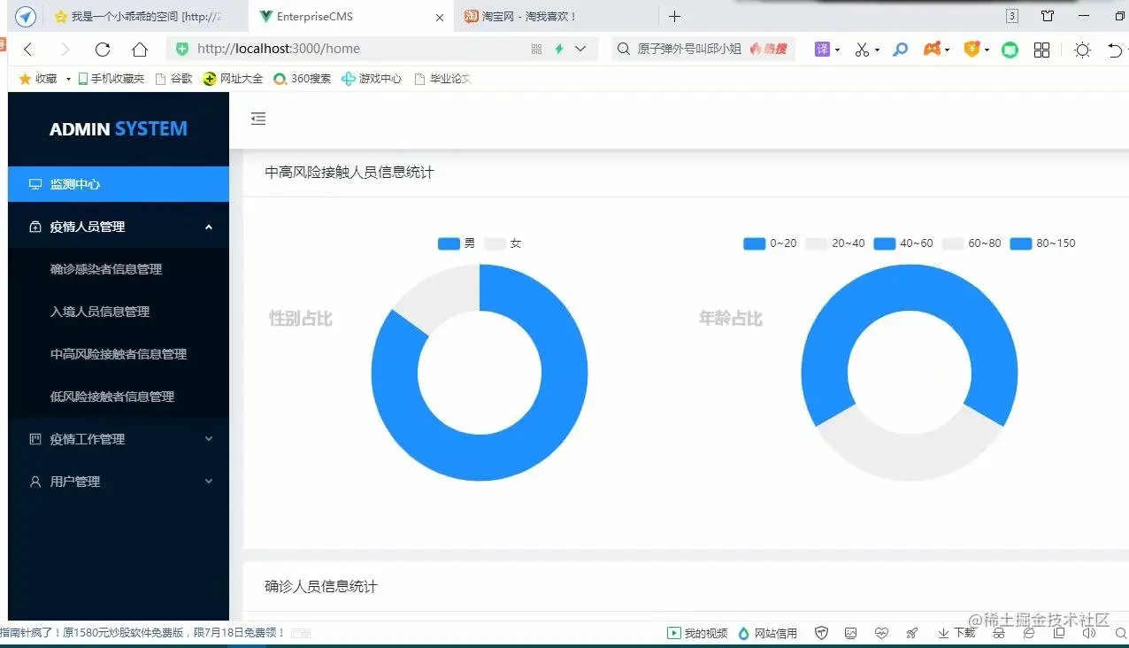Click the speaker mute status icon
This screenshot has height=648, width=1129.
click(1089, 633)
